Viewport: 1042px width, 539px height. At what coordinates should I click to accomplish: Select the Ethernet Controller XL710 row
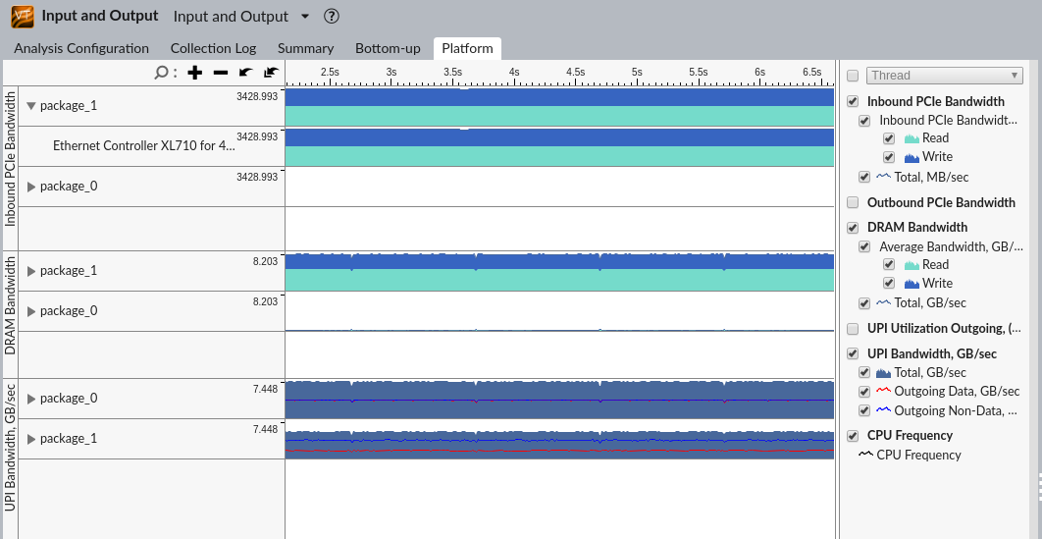coord(143,145)
